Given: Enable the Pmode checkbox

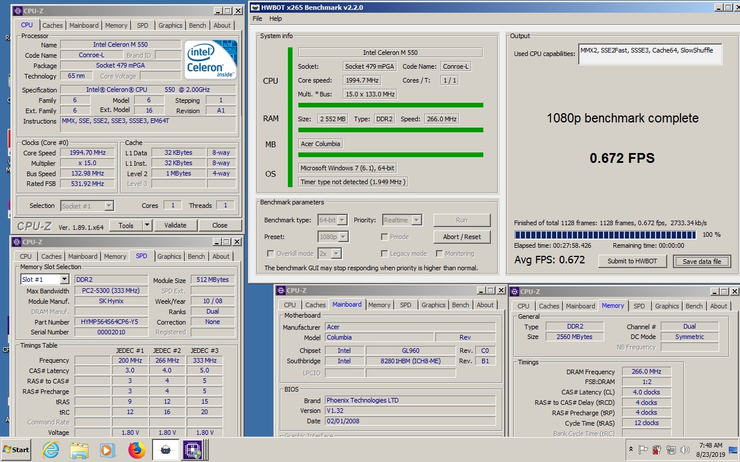Looking at the screenshot, I should pos(384,237).
